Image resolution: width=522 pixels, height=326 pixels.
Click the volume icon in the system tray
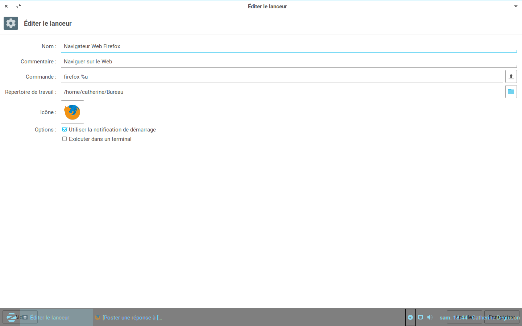430,317
